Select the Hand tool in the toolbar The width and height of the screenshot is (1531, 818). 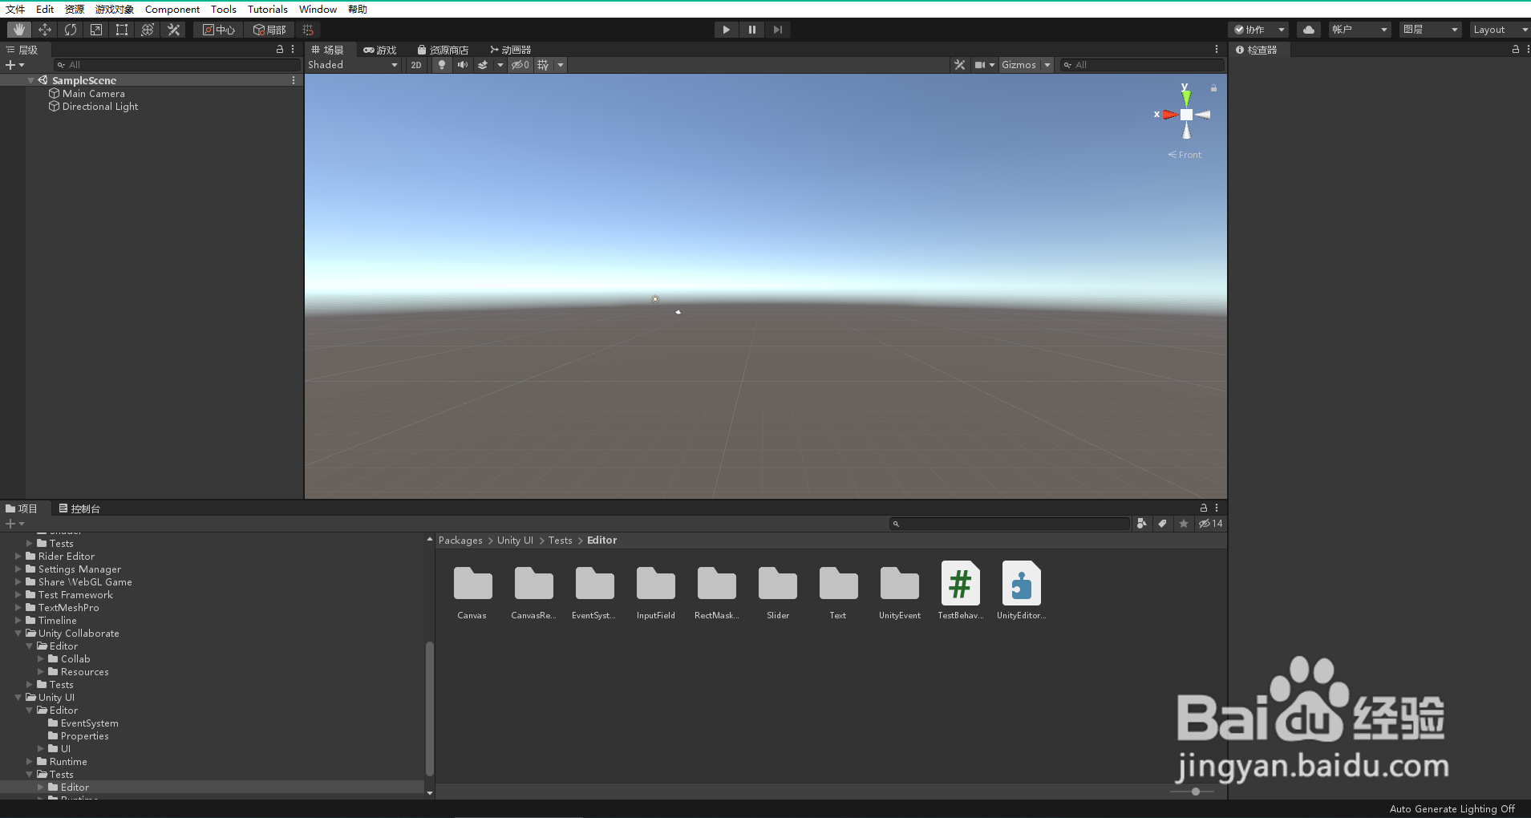(x=18, y=29)
